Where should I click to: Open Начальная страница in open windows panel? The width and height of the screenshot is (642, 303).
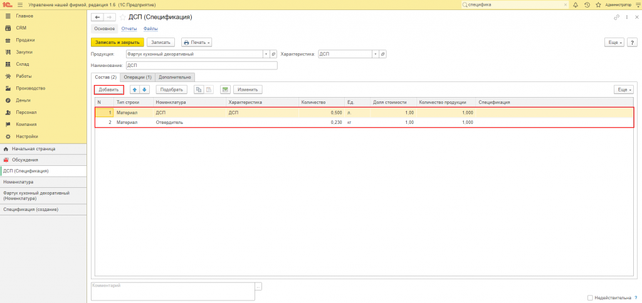coord(43,149)
